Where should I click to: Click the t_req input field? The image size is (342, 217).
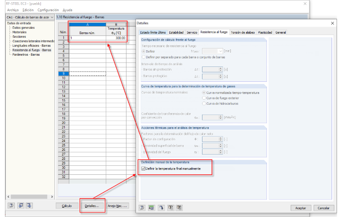pos(210,51)
